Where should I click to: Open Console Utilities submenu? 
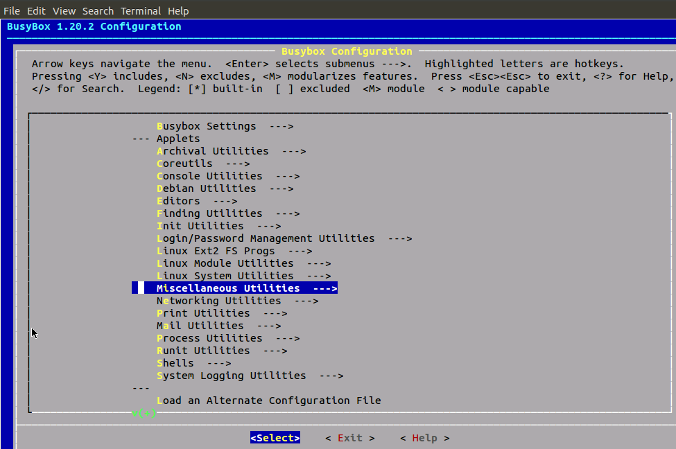tap(228, 176)
